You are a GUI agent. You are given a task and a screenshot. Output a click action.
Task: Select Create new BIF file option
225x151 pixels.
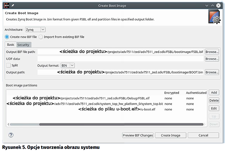click(x=7, y=37)
